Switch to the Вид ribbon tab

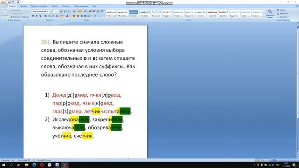[94, 6]
